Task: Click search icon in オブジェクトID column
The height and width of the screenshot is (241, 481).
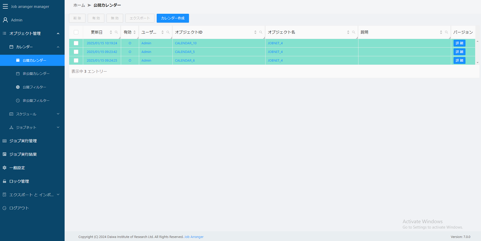Action: [x=261, y=32]
